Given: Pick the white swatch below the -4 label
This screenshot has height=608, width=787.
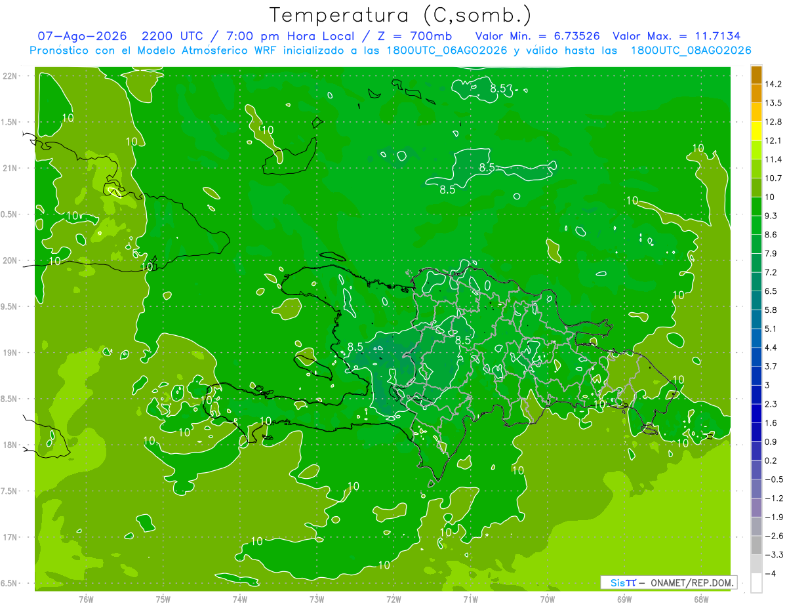Looking at the screenshot, I should point(756,583).
